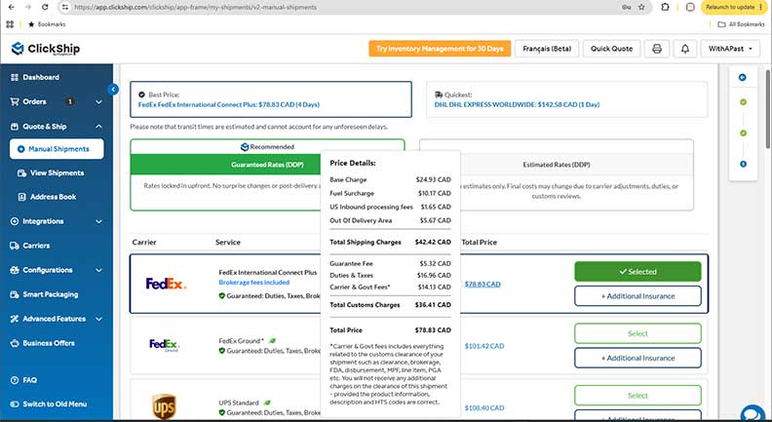Click the FedEx Ground logo
This screenshot has width=772, height=422.
coord(165,345)
